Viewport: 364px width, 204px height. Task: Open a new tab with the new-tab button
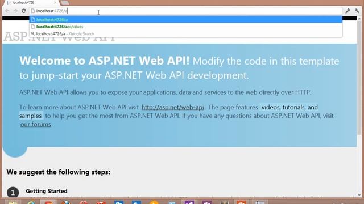click(x=64, y=2)
